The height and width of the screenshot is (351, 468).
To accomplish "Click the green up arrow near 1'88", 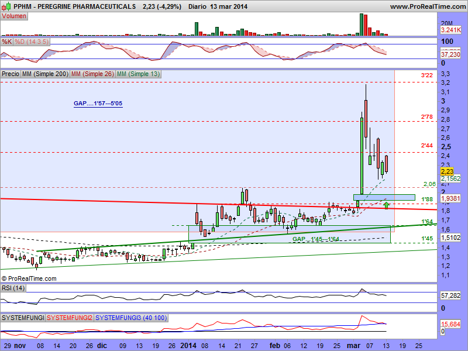I will (386, 205).
